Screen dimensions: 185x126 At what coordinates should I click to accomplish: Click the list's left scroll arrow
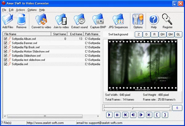click(x=5, y=116)
